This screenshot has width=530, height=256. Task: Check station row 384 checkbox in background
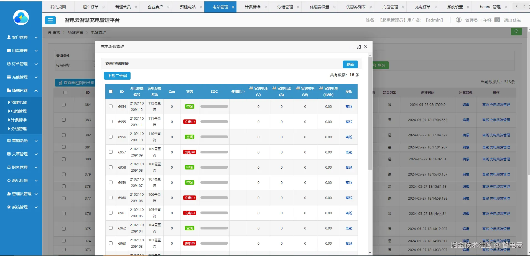pyautogui.click(x=64, y=105)
